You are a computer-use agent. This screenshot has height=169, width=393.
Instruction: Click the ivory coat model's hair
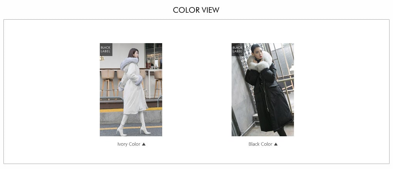tap(133, 53)
